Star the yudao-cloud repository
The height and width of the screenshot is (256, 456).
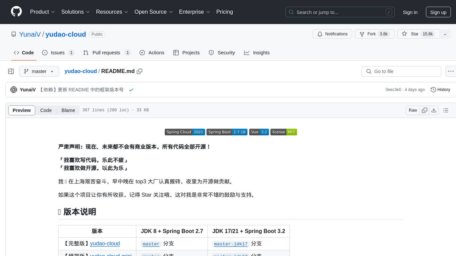(418, 34)
